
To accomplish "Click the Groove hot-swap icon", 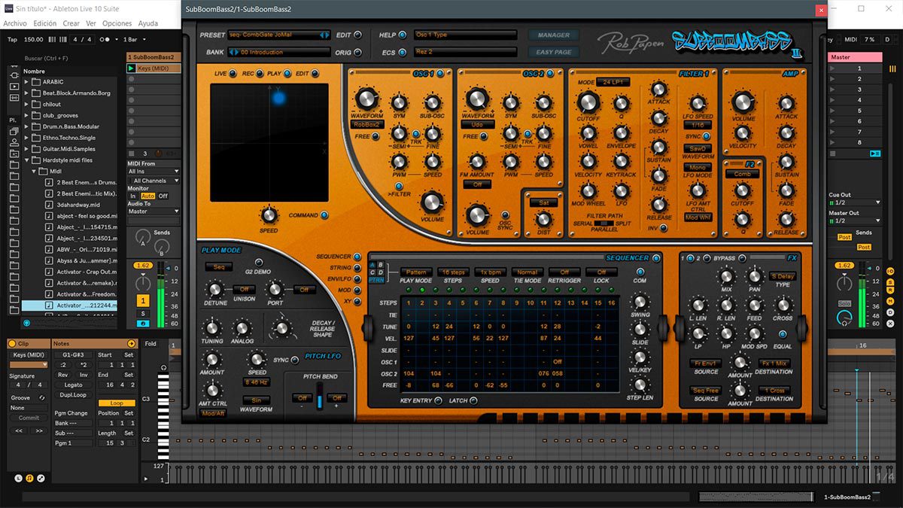I will (41, 397).
